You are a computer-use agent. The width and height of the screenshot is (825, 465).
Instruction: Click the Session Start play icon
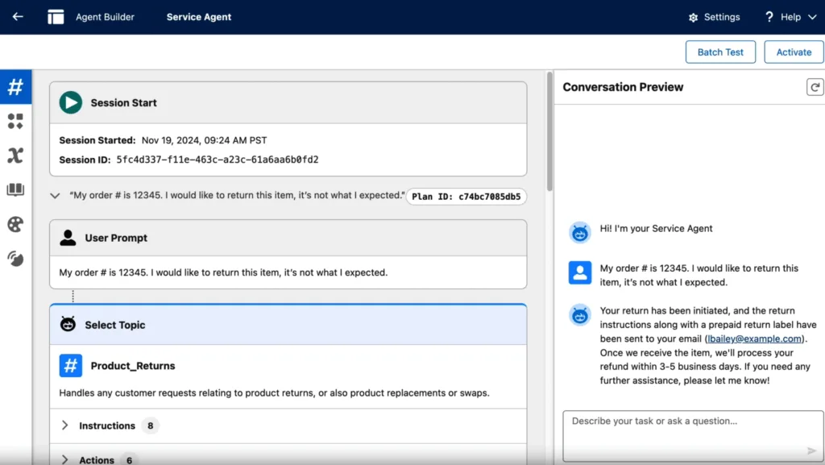tap(71, 102)
